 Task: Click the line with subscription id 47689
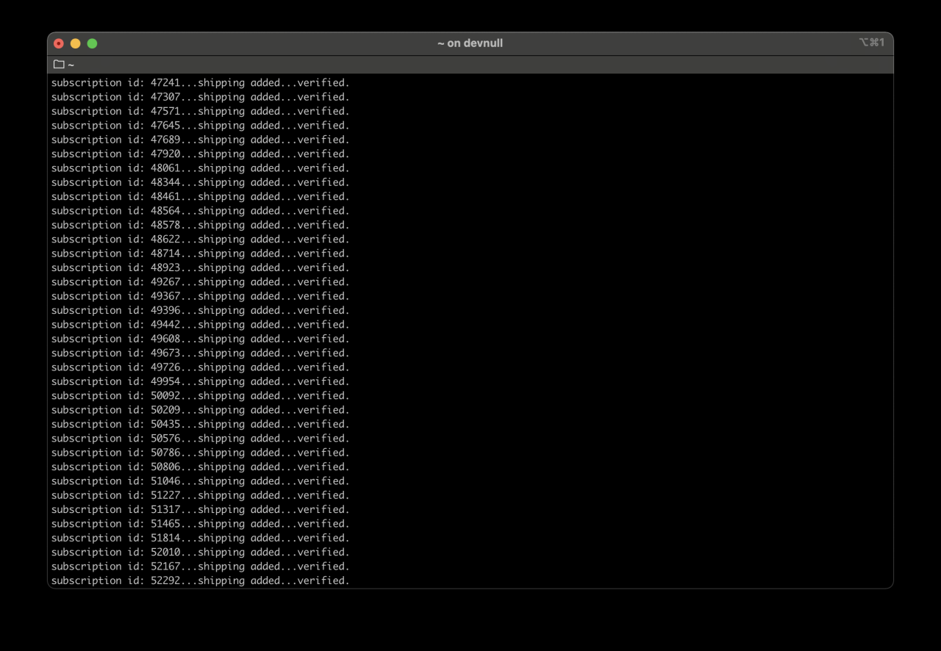click(x=201, y=140)
